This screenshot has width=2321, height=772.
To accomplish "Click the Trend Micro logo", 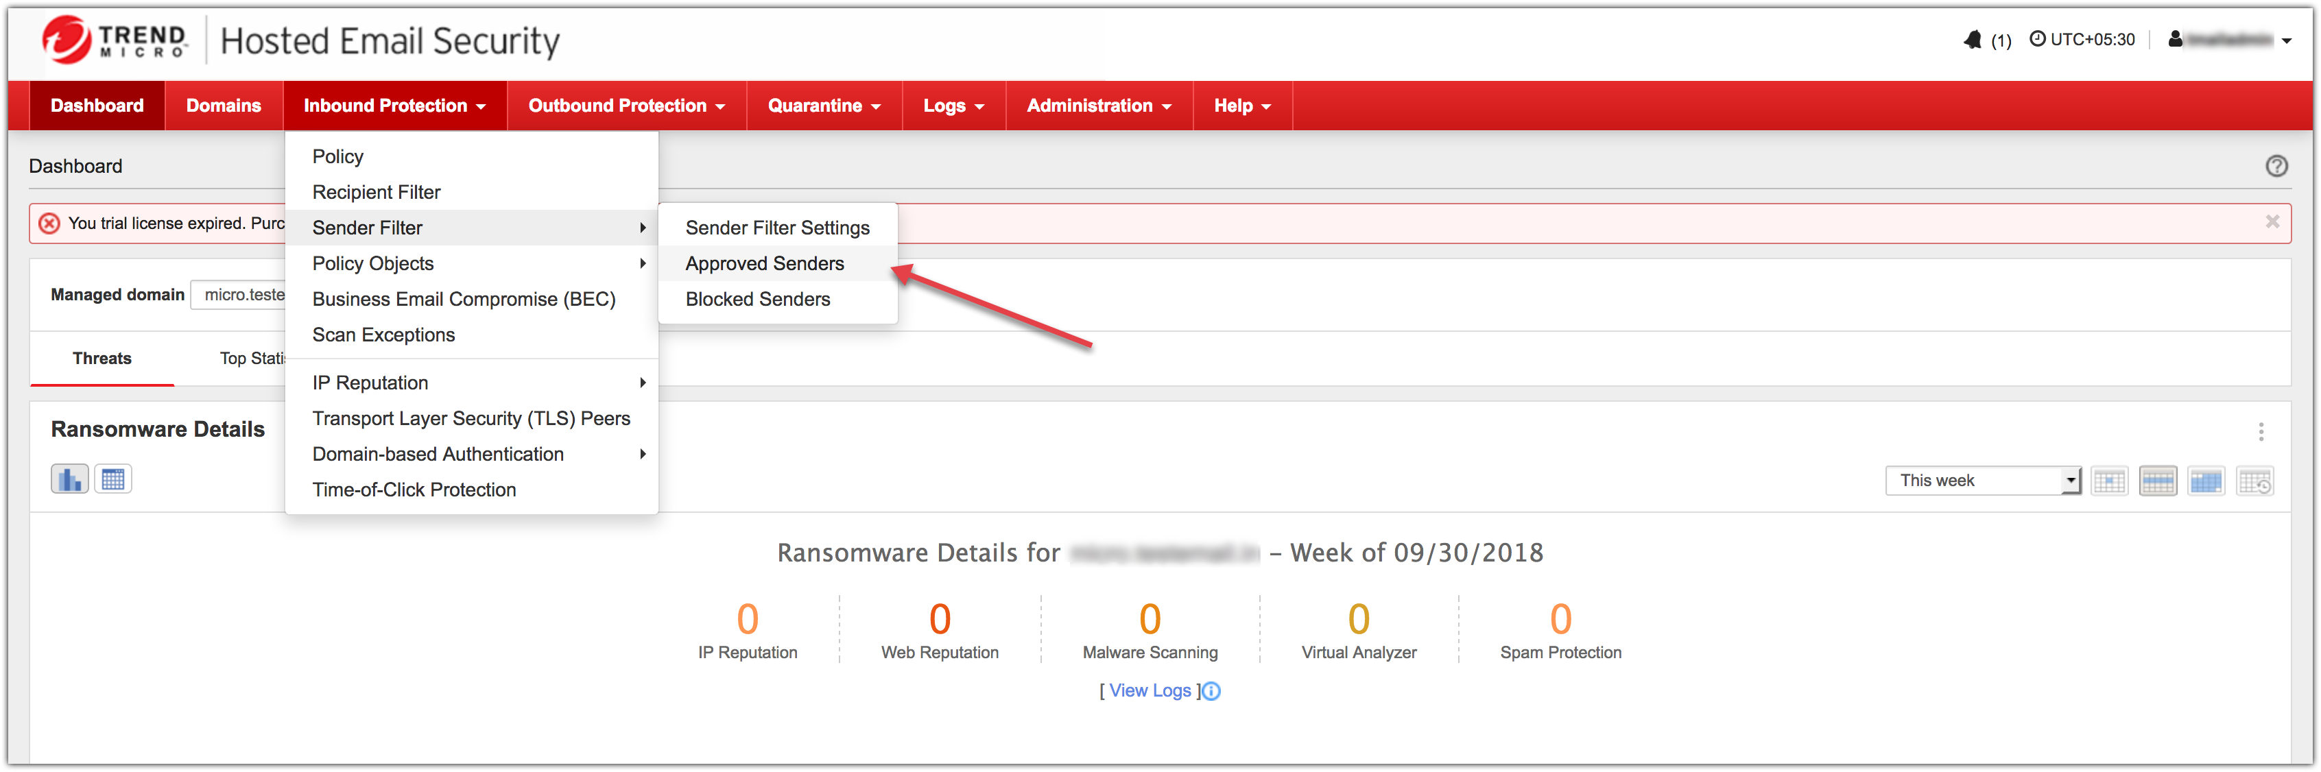I will pos(115,40).
